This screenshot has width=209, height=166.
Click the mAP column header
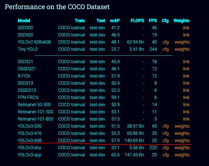click(115, 21)
